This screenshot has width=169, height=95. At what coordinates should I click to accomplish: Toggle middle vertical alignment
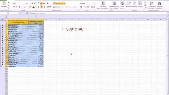(x=41, y=3)
